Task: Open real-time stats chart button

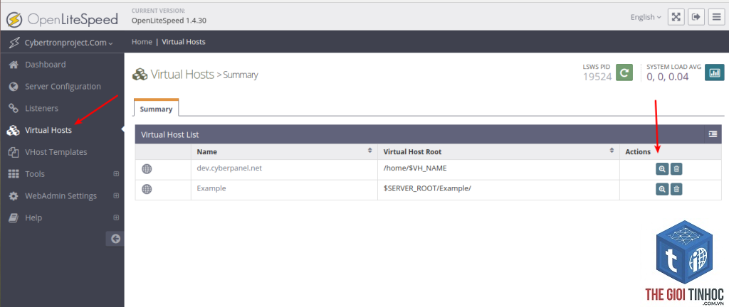Action: 715,72
